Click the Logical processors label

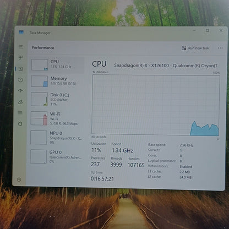(x=162, y=161)
